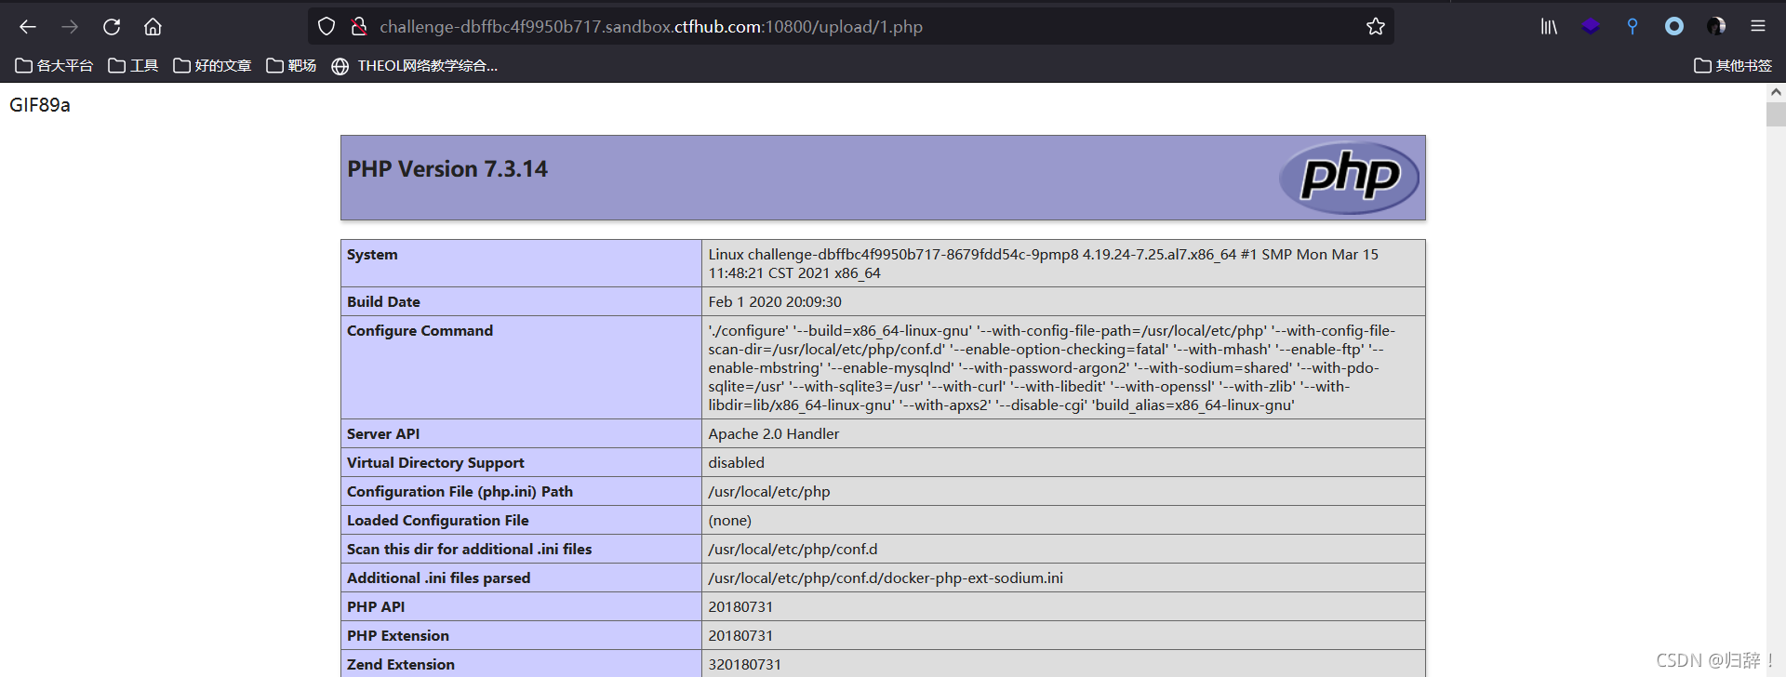Click the scrollbar up arrow

tap(1776, 92)
